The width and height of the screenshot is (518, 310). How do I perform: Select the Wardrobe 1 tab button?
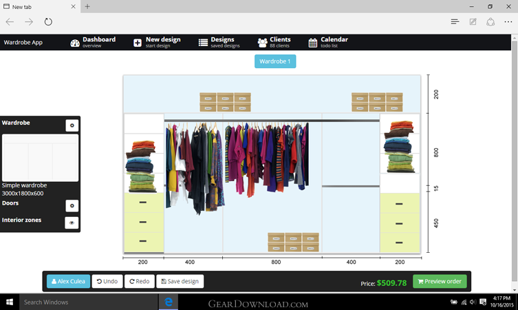[275, 61]
